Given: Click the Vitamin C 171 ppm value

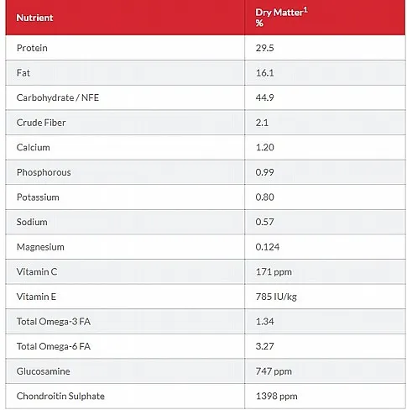Looking at the screenshot, I should (274, 271).
